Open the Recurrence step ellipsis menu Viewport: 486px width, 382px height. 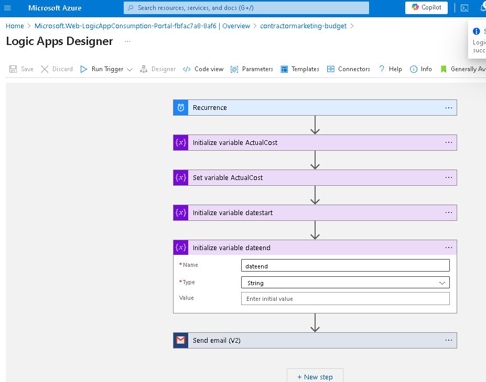[x=448, y=108]
